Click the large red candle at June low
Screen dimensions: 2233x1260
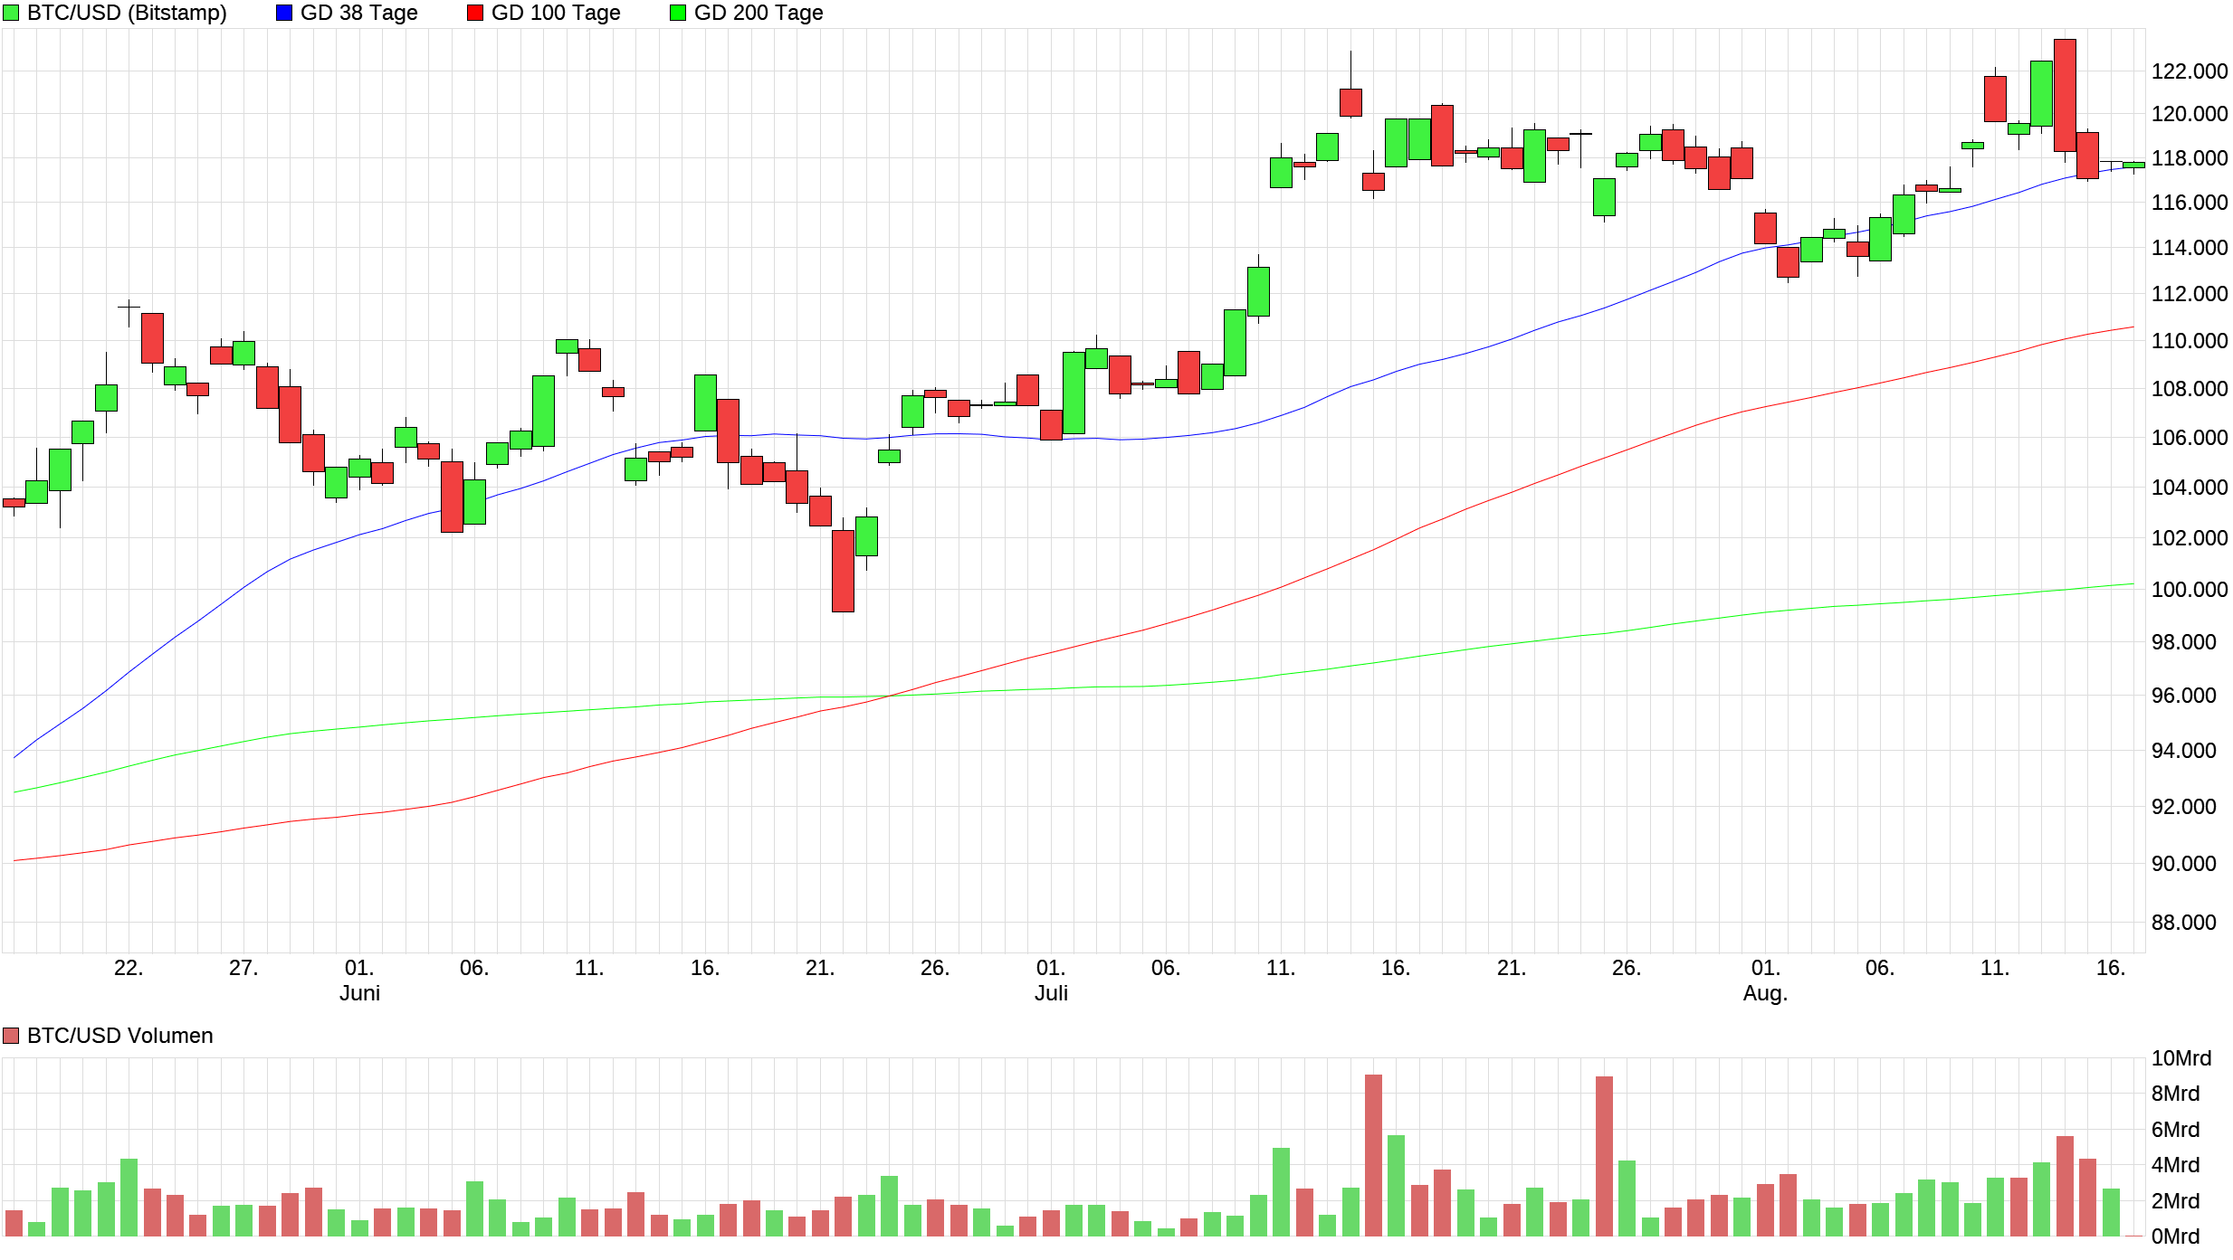[843, 571]
